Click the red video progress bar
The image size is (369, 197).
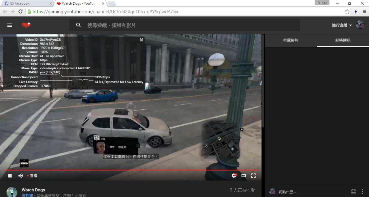coord(131,170)
